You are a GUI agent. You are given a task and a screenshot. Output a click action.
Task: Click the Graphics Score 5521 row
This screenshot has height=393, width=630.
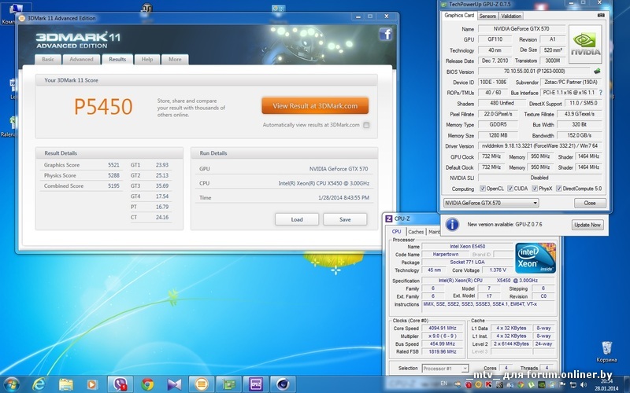click(82, 165)
